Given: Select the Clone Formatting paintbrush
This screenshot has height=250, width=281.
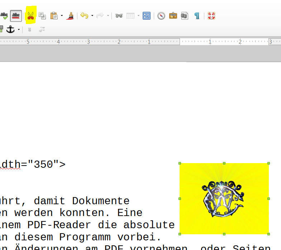Looking at the screenshot, I should (70, 16).
